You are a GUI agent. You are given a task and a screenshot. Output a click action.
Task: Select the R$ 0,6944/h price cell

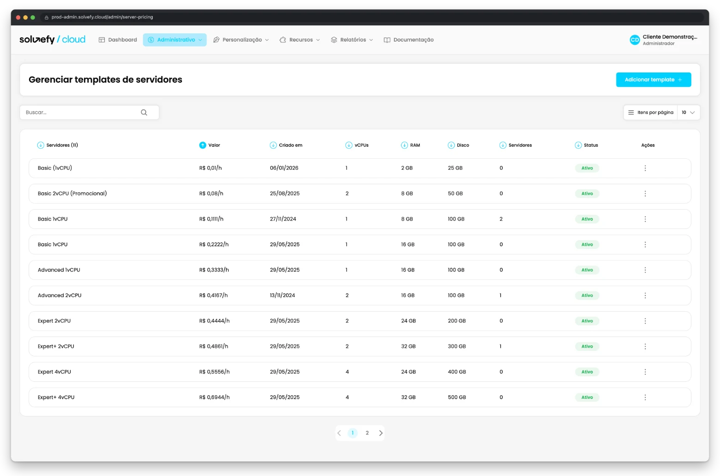[x=215, y=397]
